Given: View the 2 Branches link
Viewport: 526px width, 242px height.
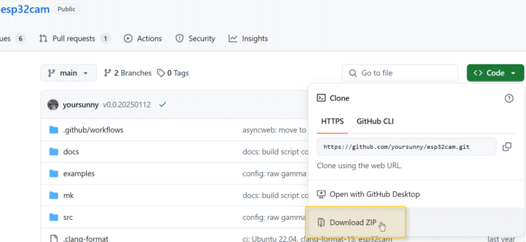Looking at the screenshot, I should 128,73.
